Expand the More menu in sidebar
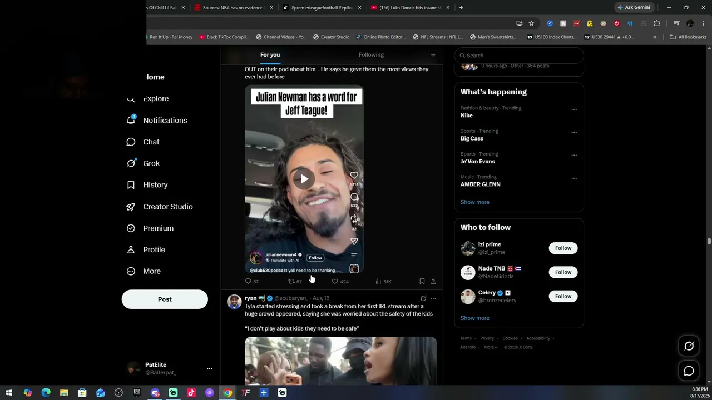 (144, 271)
